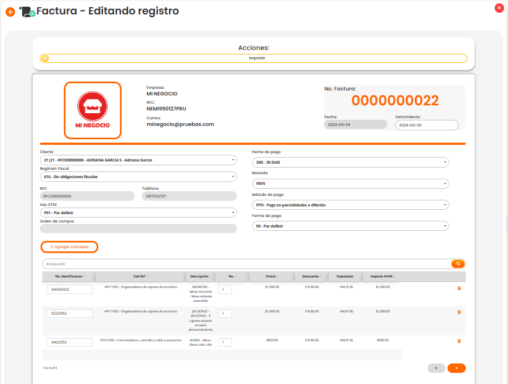Change the Fecha de pago selection
This screenshot has width=508, height=384.
(x=350, y=163)
